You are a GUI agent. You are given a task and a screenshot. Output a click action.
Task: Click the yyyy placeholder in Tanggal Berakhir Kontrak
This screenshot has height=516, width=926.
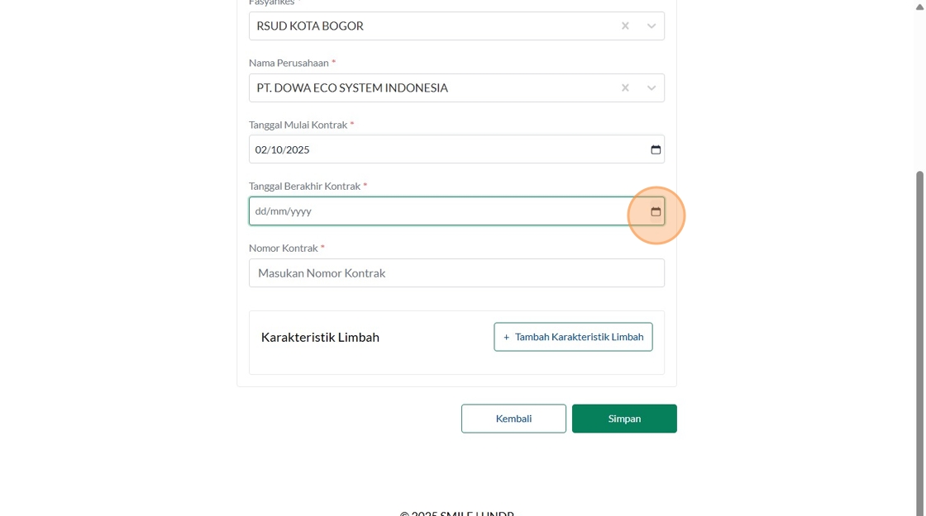coord(300,211)
